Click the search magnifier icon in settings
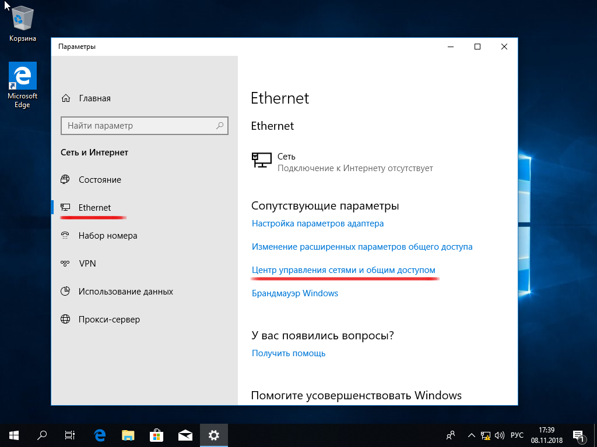597x447 pixels. point(220,126)
